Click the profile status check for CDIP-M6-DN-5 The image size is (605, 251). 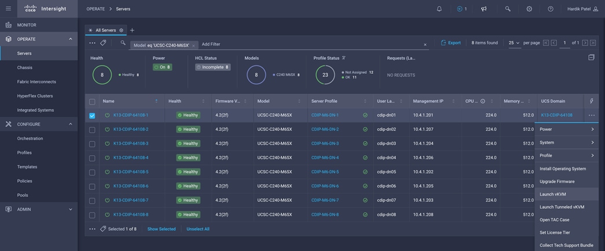(365, 172)
